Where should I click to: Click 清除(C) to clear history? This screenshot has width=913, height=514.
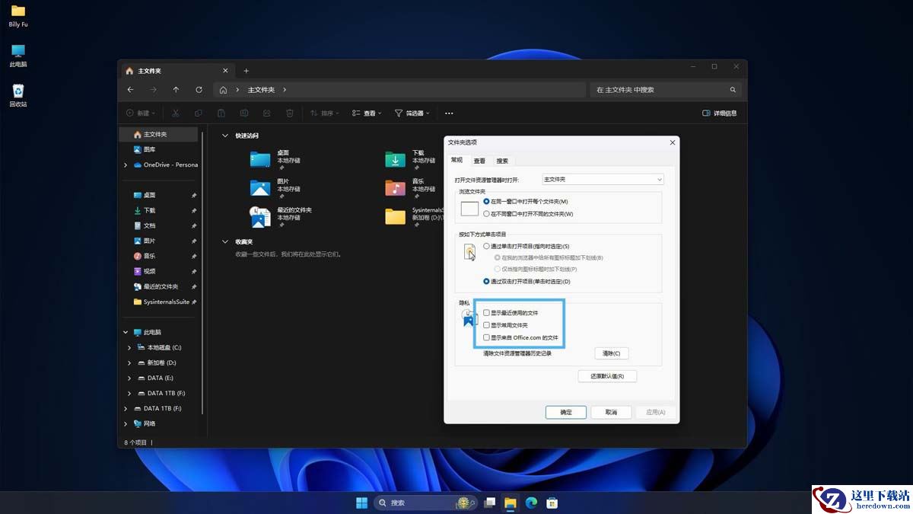pos(612,353)
